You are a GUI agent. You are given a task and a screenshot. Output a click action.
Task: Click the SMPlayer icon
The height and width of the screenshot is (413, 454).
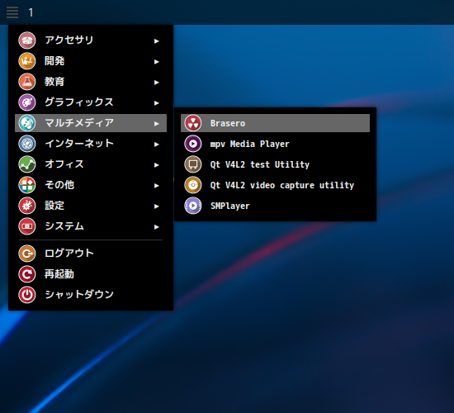coord(193,206)
